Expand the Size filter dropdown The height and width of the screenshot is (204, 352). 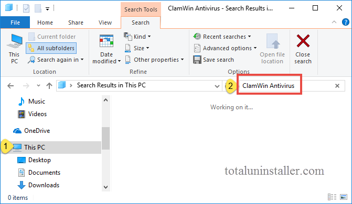coord(137,48)
